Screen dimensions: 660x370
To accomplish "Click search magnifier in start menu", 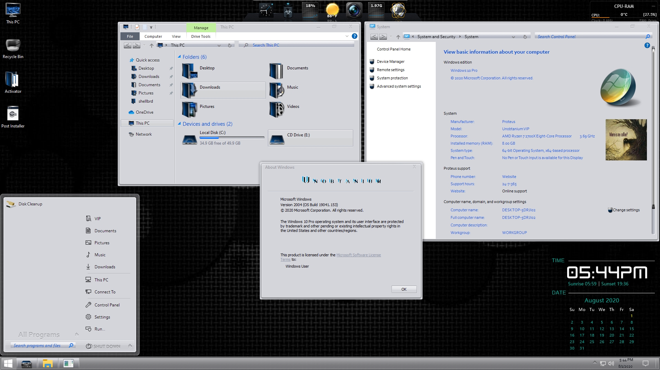I will coord(71,345).
